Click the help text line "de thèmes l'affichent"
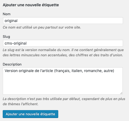This screenshot has height=121, width=129. click(x=21, y=104)
